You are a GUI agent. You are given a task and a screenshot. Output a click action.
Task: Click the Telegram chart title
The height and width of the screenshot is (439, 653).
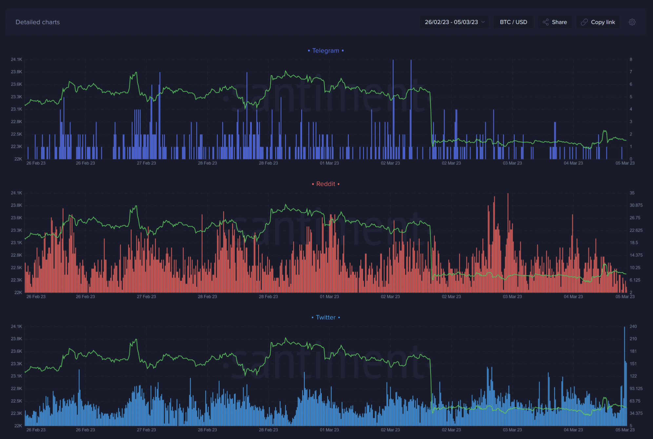click(x=326, y=50)
